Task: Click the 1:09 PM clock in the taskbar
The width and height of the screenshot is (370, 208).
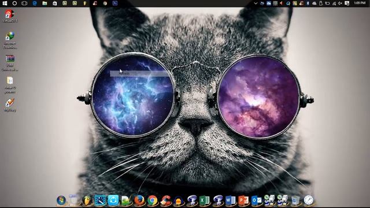Action: pos(360,3)
